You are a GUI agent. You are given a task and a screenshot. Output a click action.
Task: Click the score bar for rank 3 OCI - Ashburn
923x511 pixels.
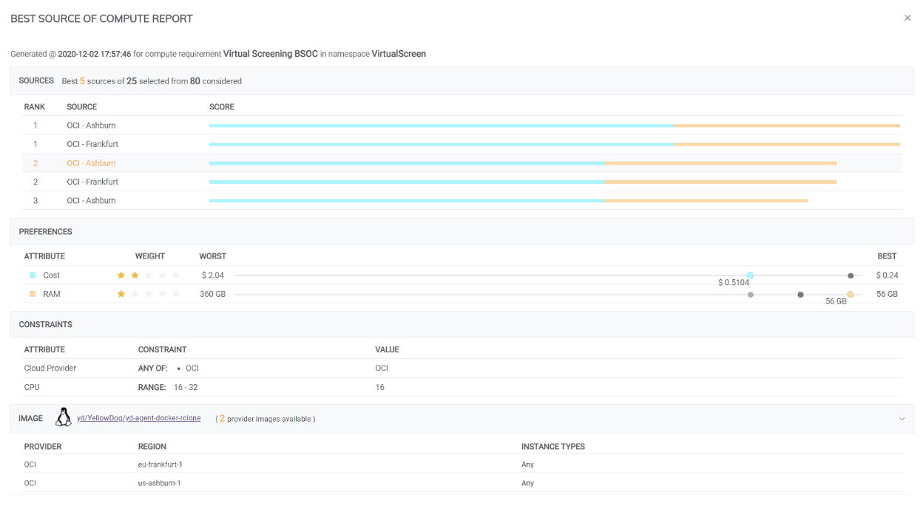[x=508, y=201]
